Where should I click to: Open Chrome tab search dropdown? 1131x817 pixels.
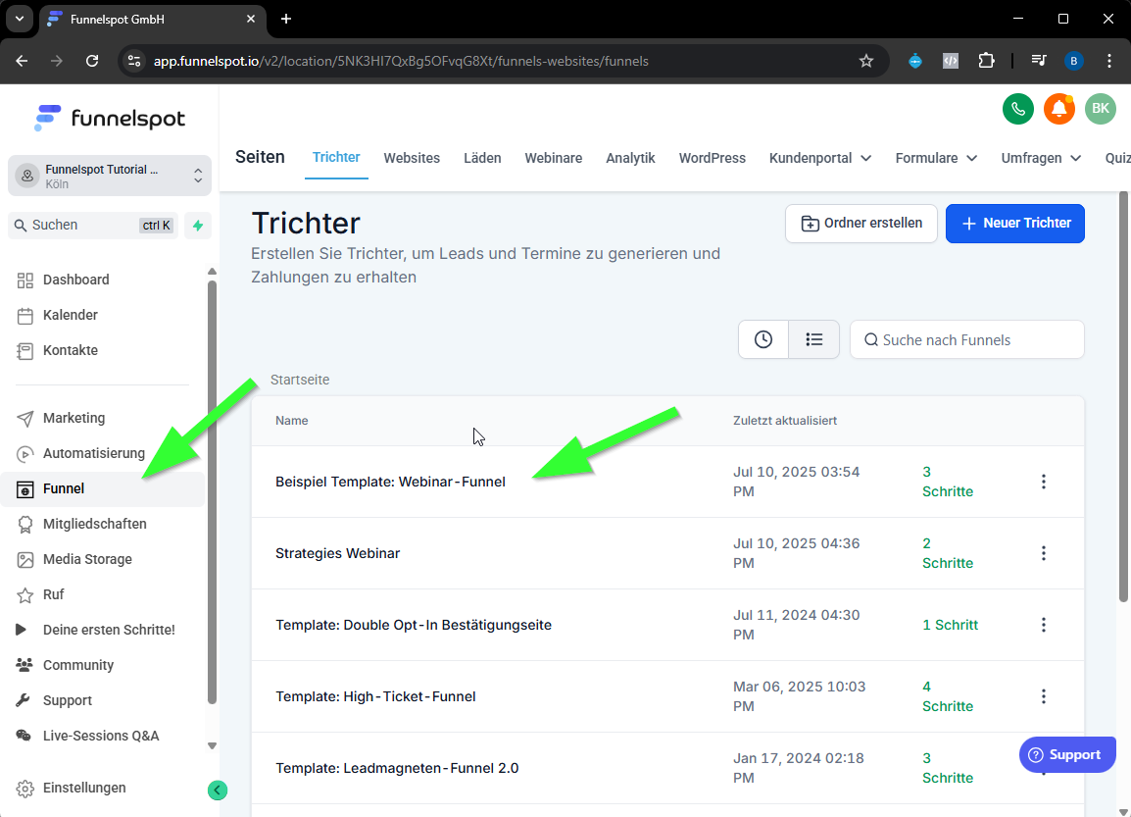(x=20, y=19)
